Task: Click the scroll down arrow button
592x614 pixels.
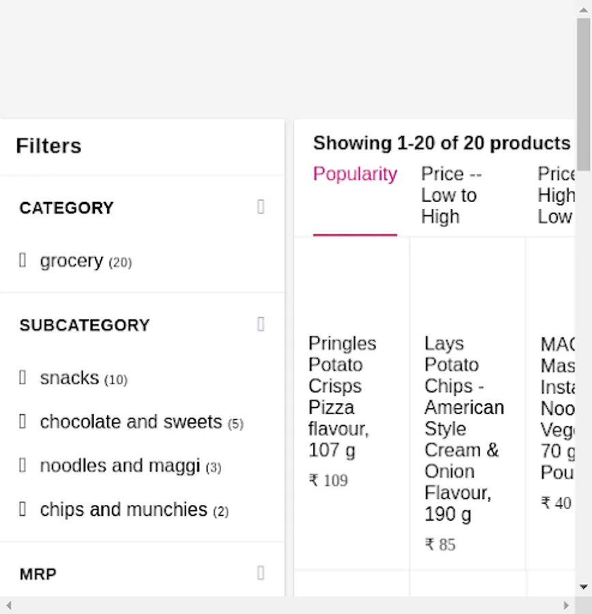Action: click(583, 587)
